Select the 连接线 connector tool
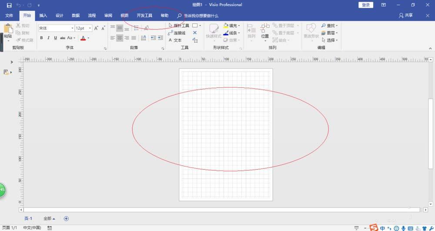Viewport: 435px width, 231px height. click(177, 33)
